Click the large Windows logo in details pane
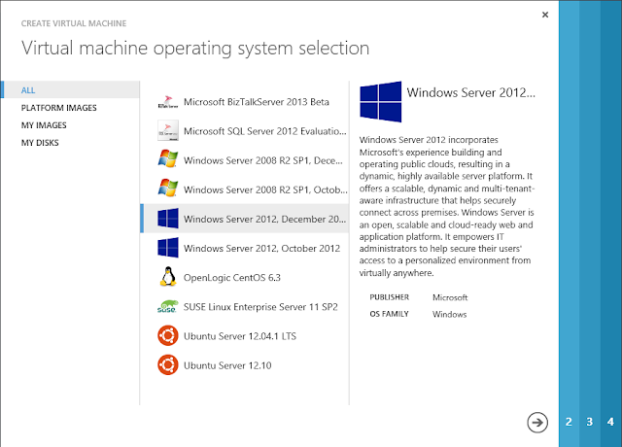This screenshot has height=447, width=622. (x=380, y=101)
